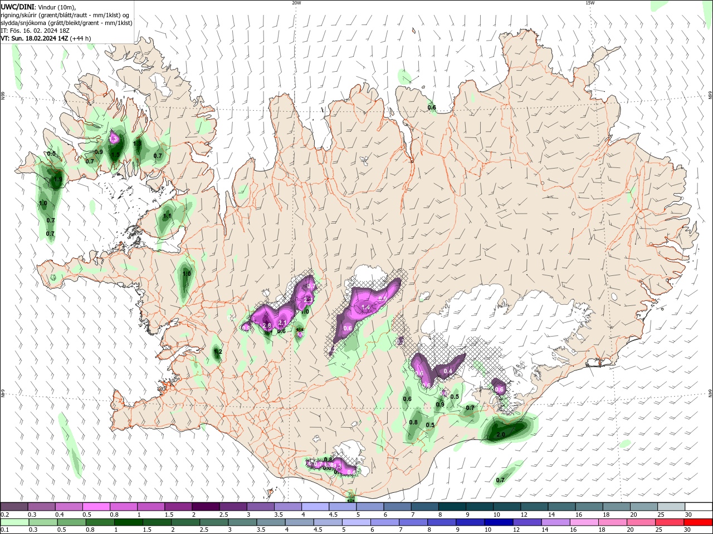Screen dimensions: 713x534
Task: Click the '1.4' snow value on the central glacier
Action: pos(366,308)
